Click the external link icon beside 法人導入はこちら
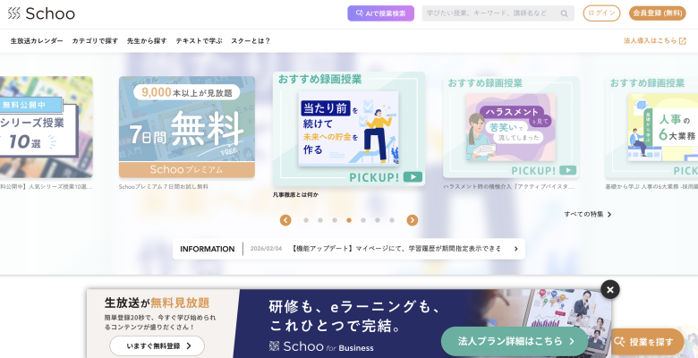 [683, 40]
